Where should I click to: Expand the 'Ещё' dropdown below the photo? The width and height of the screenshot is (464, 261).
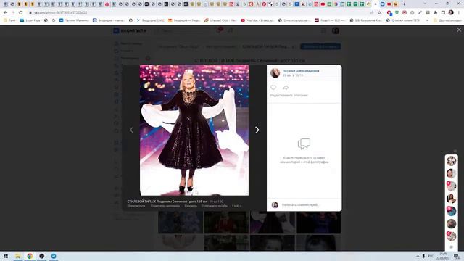coord(236,206)
